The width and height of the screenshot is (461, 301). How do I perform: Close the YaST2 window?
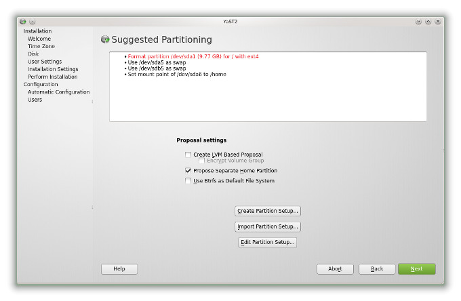pos(438,22)
